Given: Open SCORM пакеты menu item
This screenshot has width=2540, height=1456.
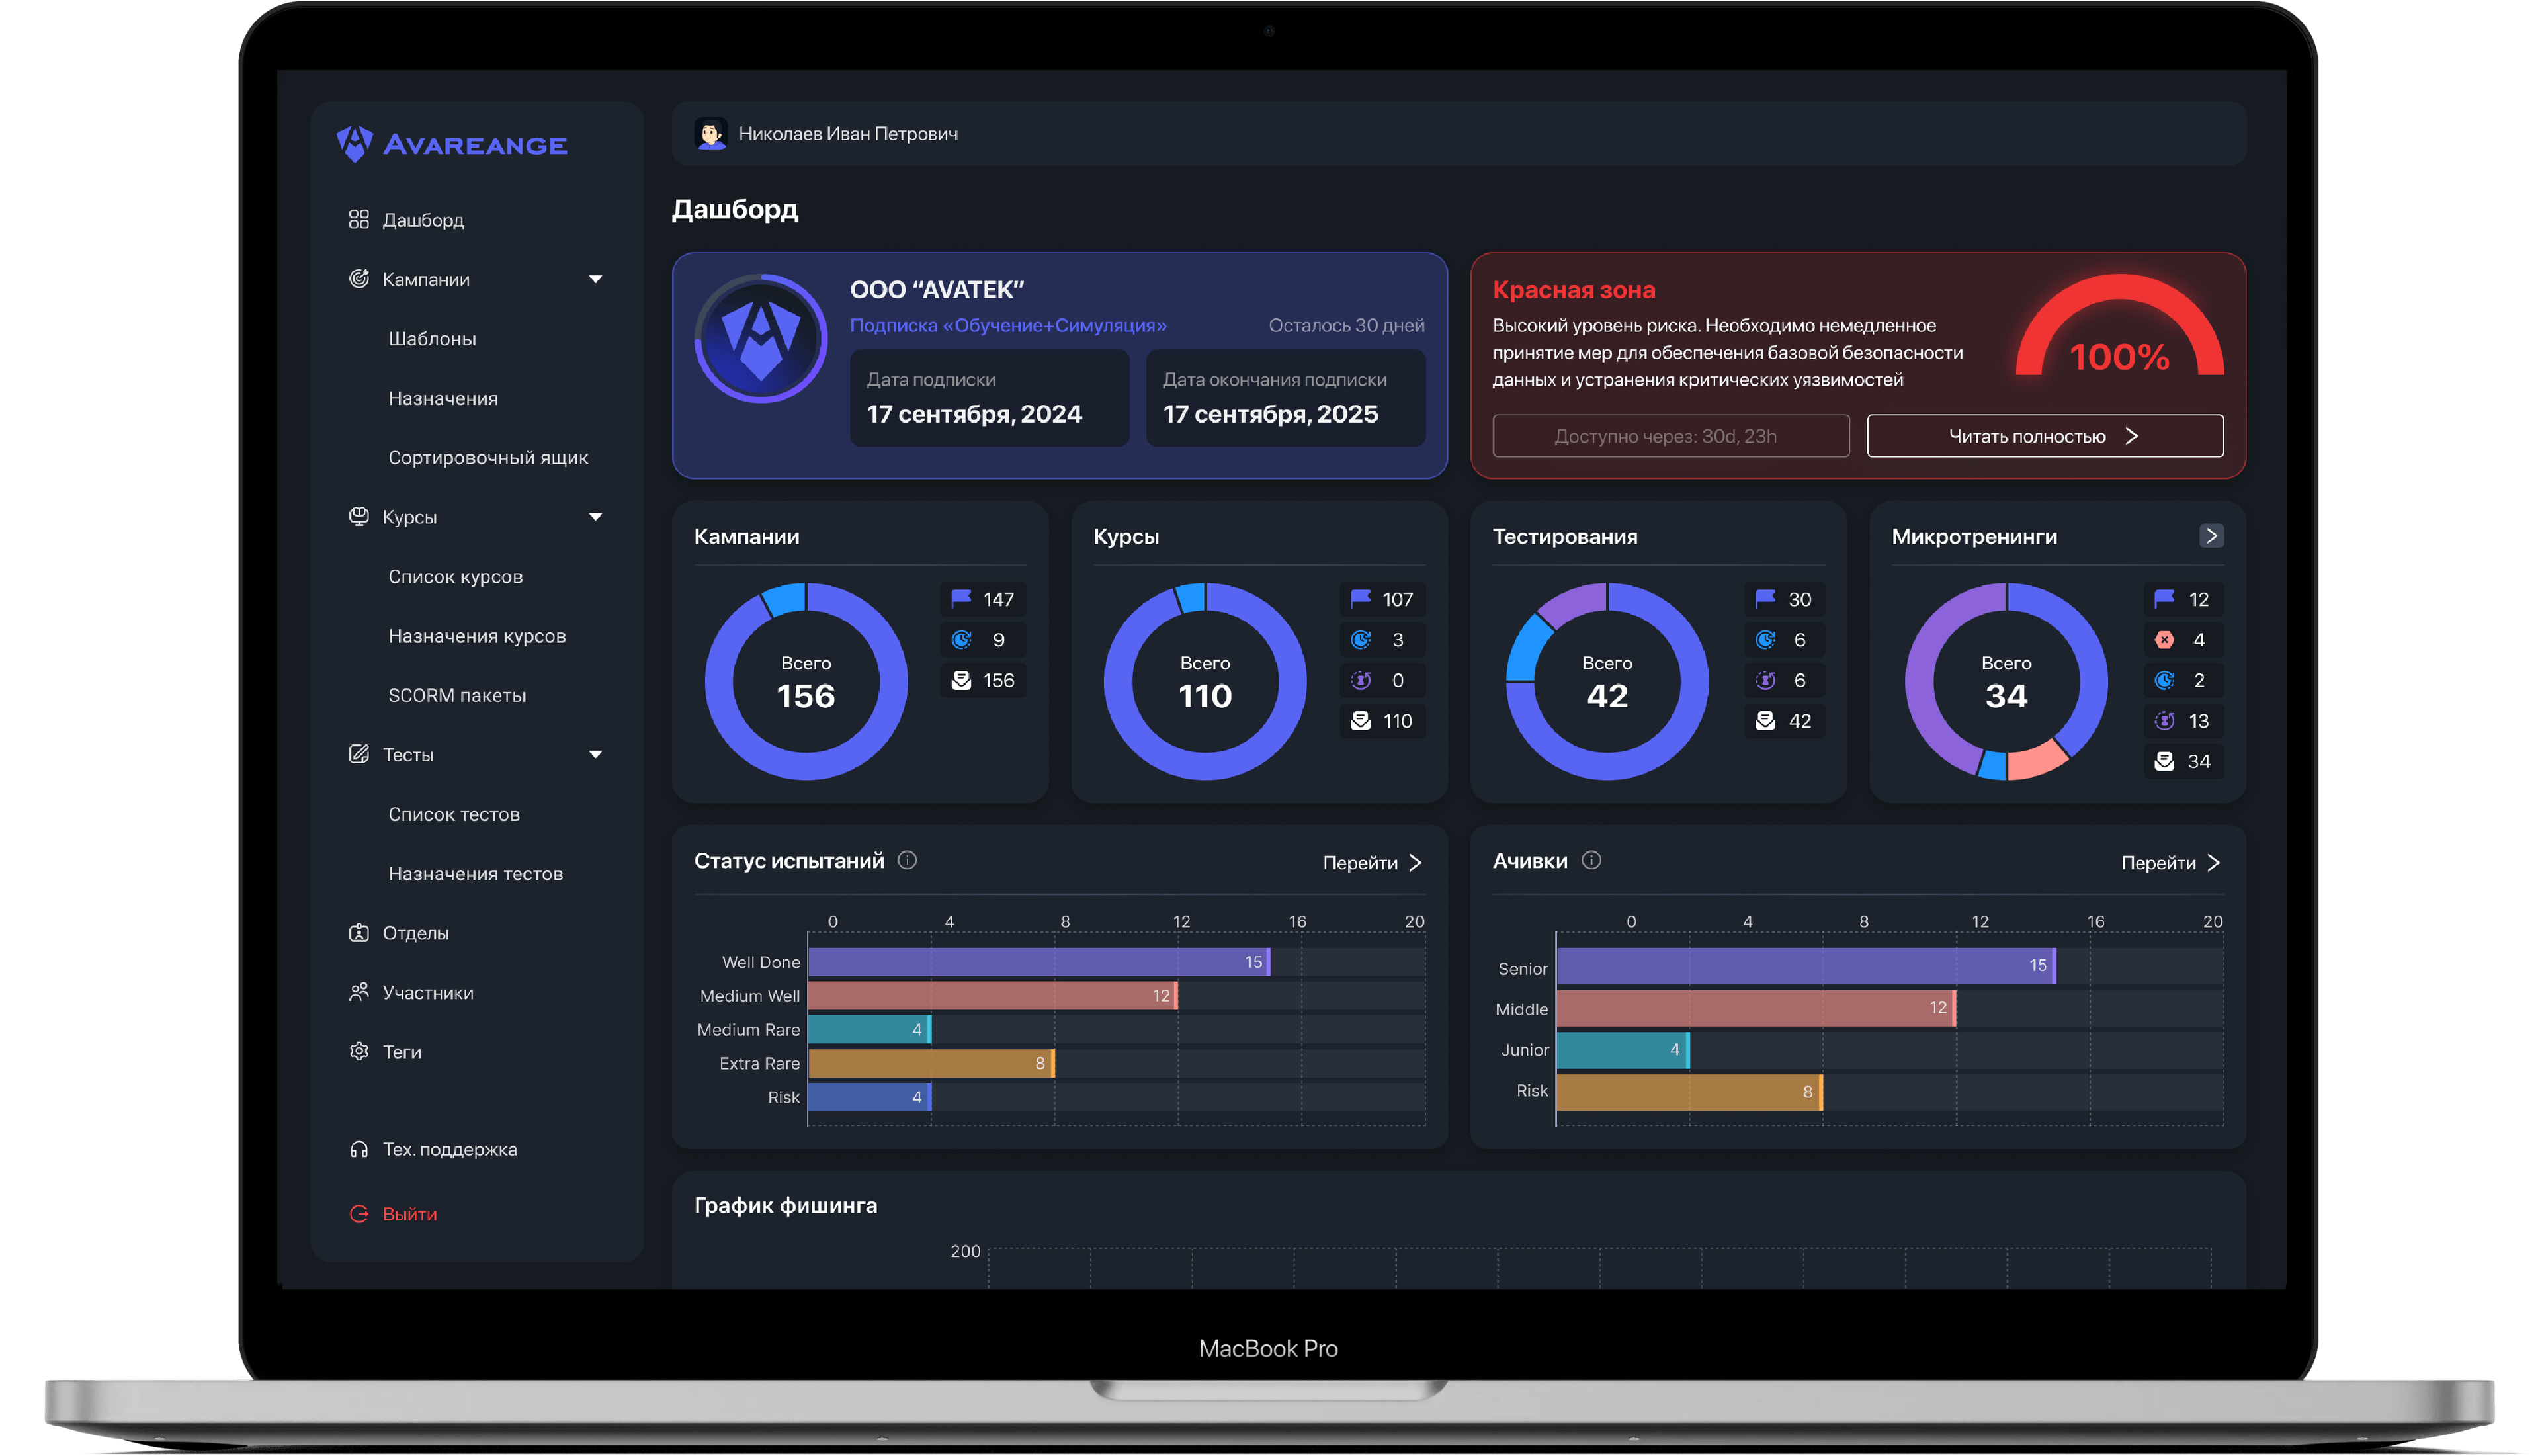Looking at the screenshot, I should [457, 695].
